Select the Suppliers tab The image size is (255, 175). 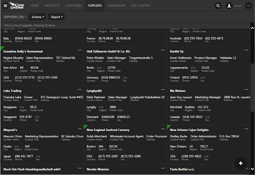tap(95, 5)
